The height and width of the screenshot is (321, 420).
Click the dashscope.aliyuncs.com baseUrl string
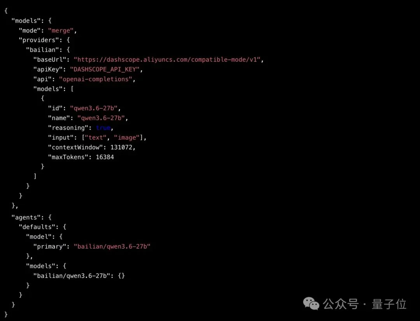point(167,59)
